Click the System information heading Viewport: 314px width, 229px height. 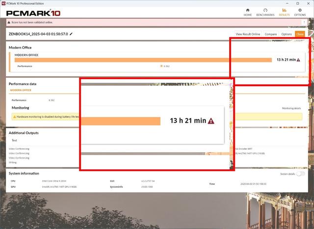(24, 173)
